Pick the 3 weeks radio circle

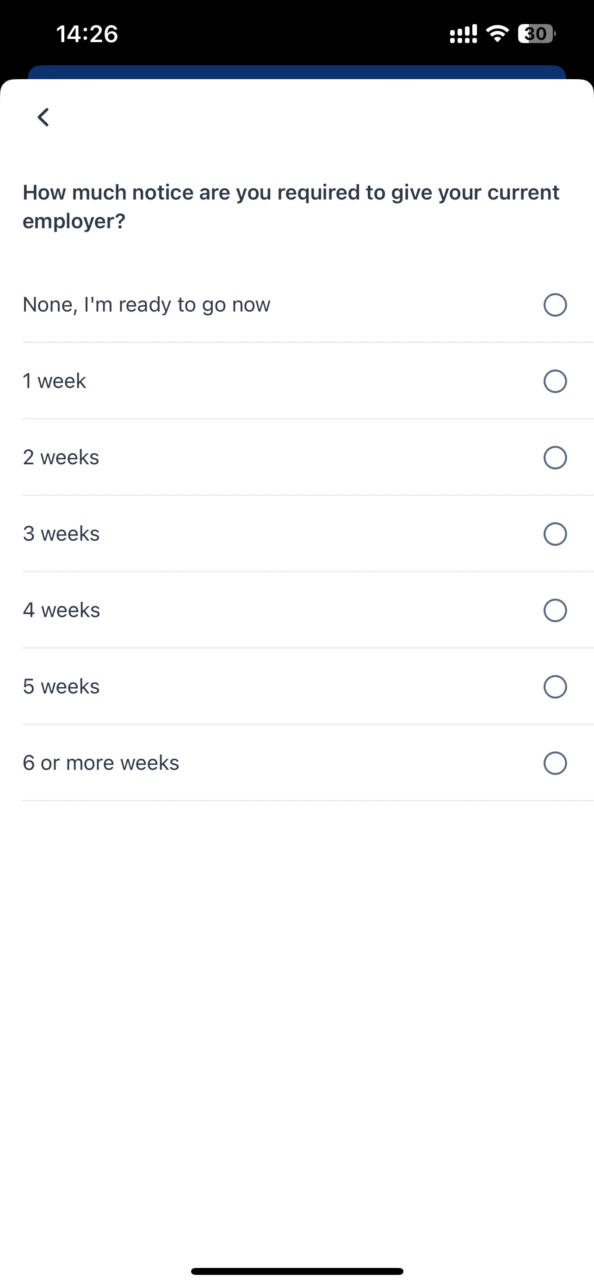pyautogui.click(x=555, y=534)
